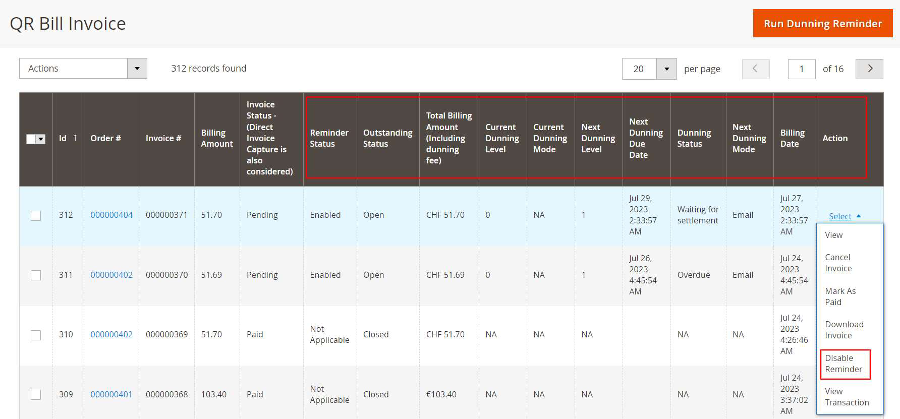
Task: Choose Cancel Invoice in the action menu
Action: point(838,263)
